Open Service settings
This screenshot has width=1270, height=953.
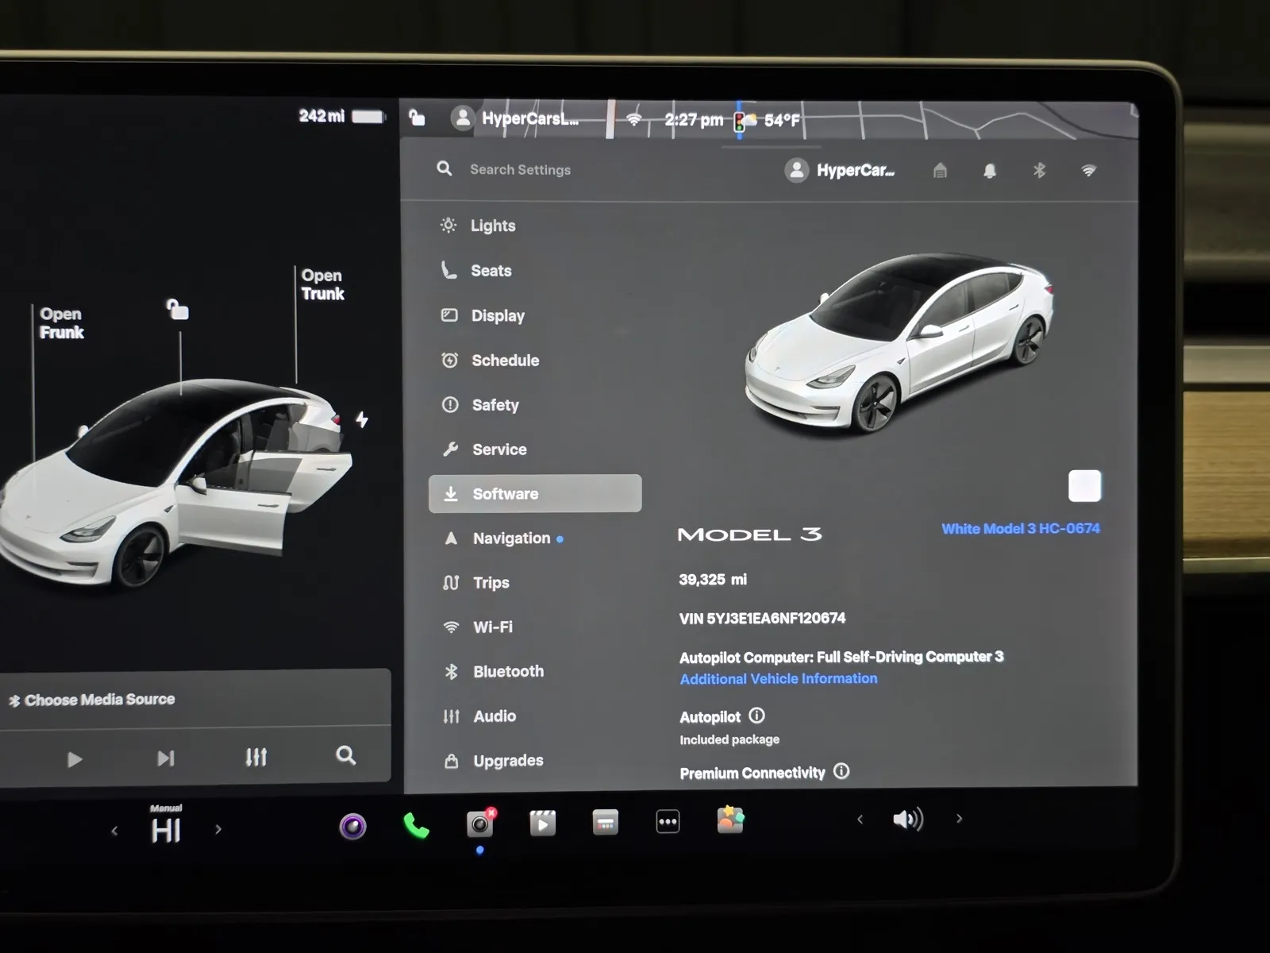pos(500,449)
